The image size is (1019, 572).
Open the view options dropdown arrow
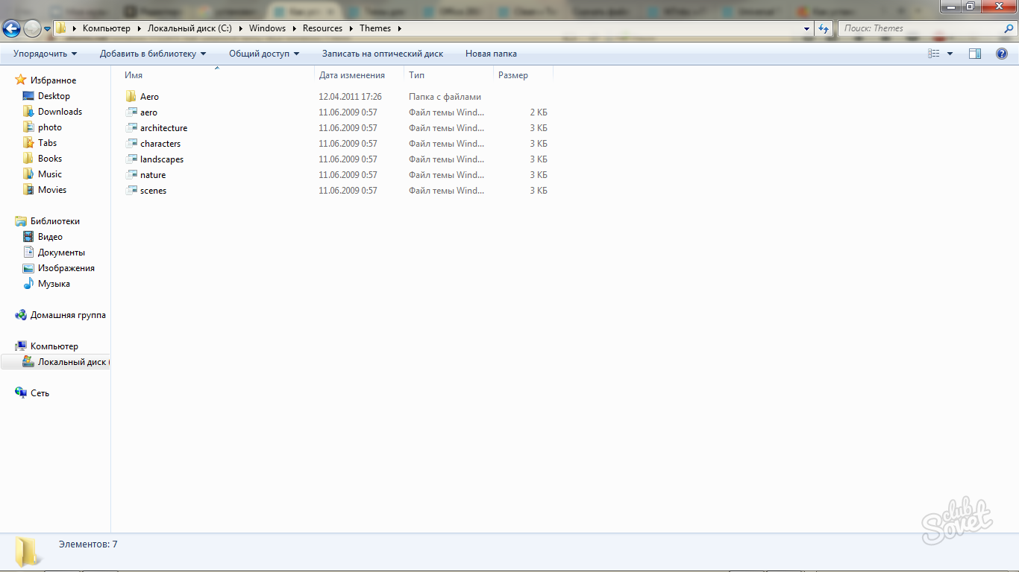pos(950,54)
